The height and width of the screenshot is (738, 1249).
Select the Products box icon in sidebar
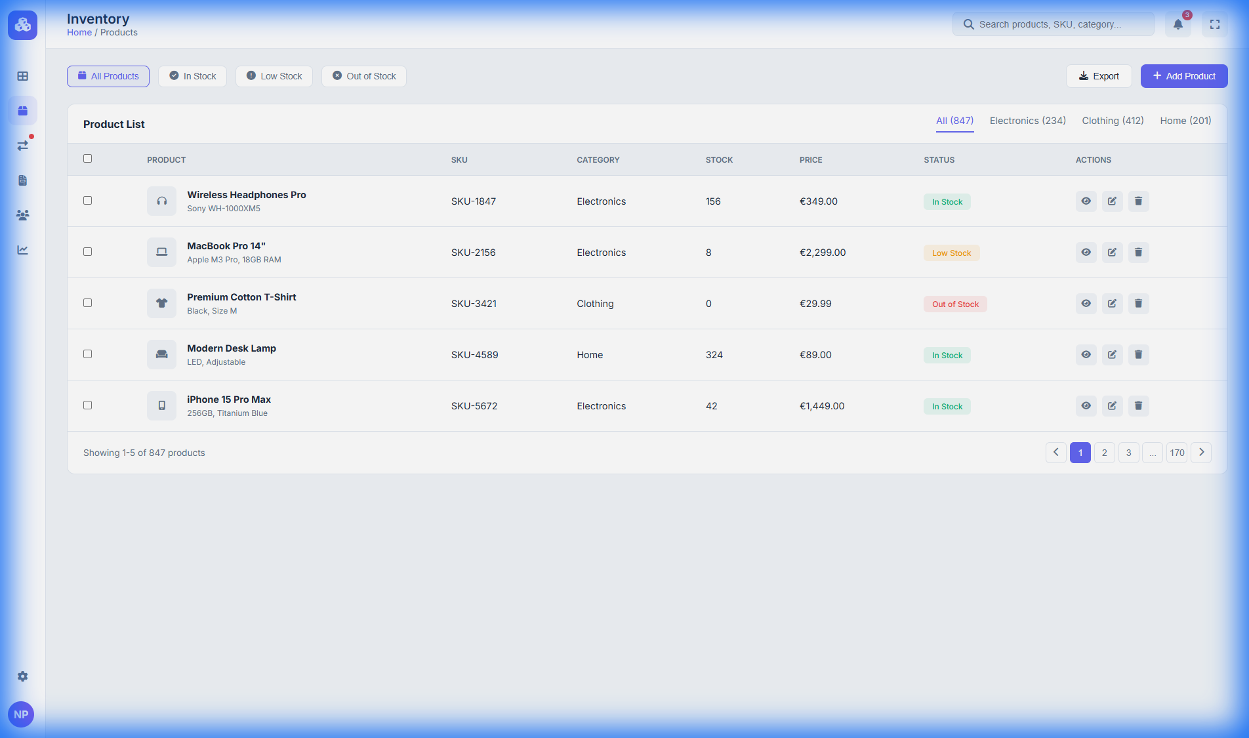[x=22, y=110]
